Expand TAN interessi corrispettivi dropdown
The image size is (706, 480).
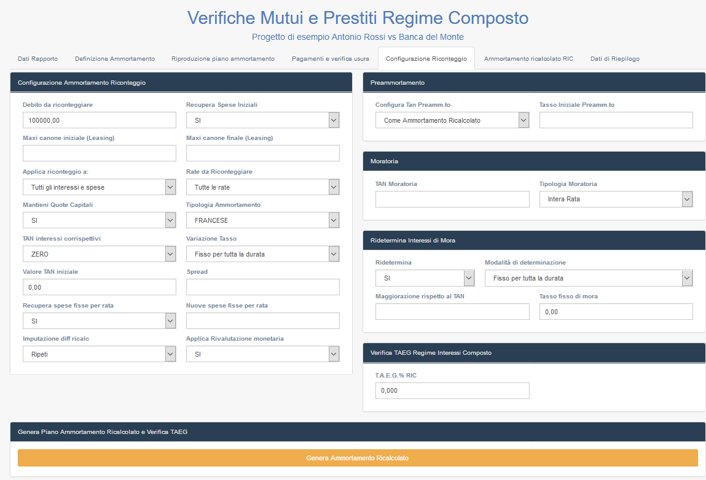point(100,254)
